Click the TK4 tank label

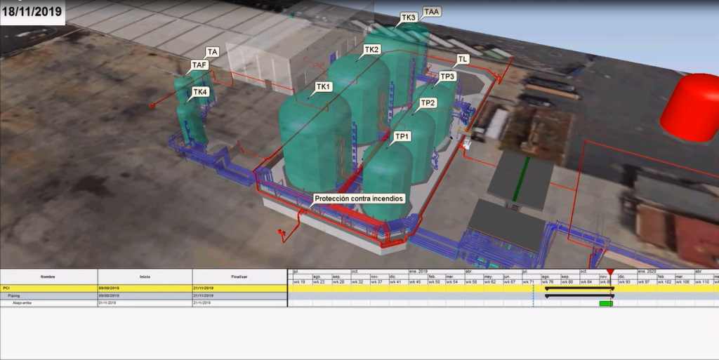pyautogui.click(x=200, y=92)
